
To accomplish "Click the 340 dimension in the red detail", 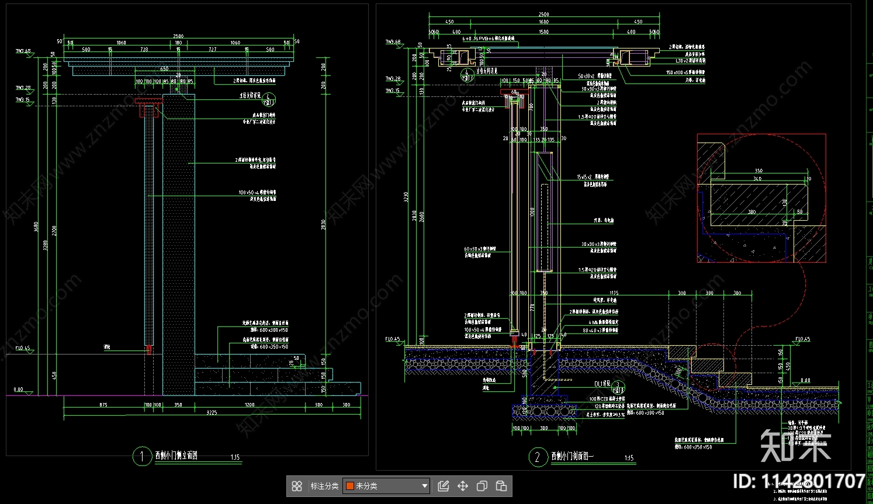I will coord(757,179).
